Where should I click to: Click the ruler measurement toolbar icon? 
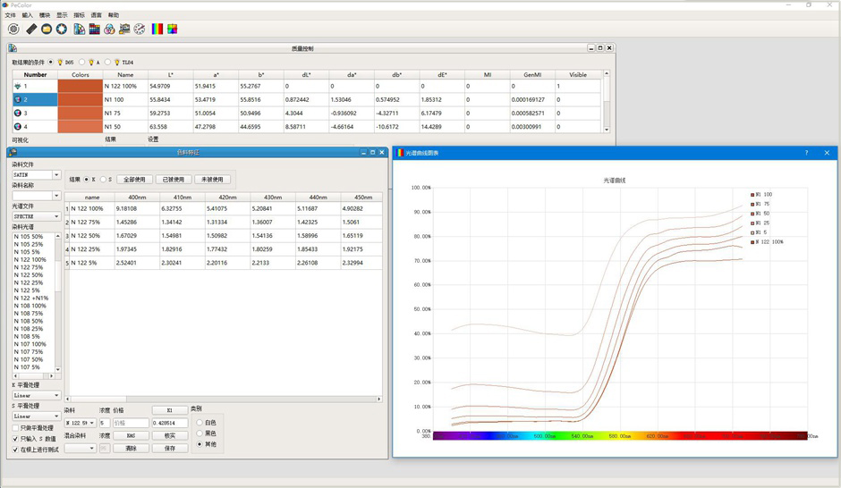30,29
